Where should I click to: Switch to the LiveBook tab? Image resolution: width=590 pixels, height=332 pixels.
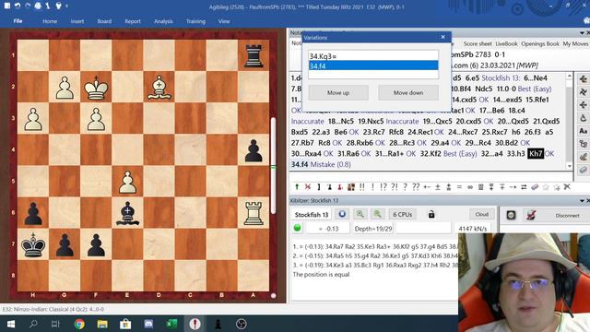point(506,44)
